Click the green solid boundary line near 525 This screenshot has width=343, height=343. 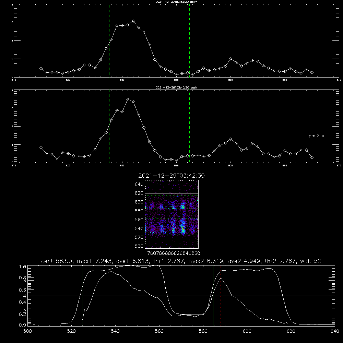click(83, 296)
